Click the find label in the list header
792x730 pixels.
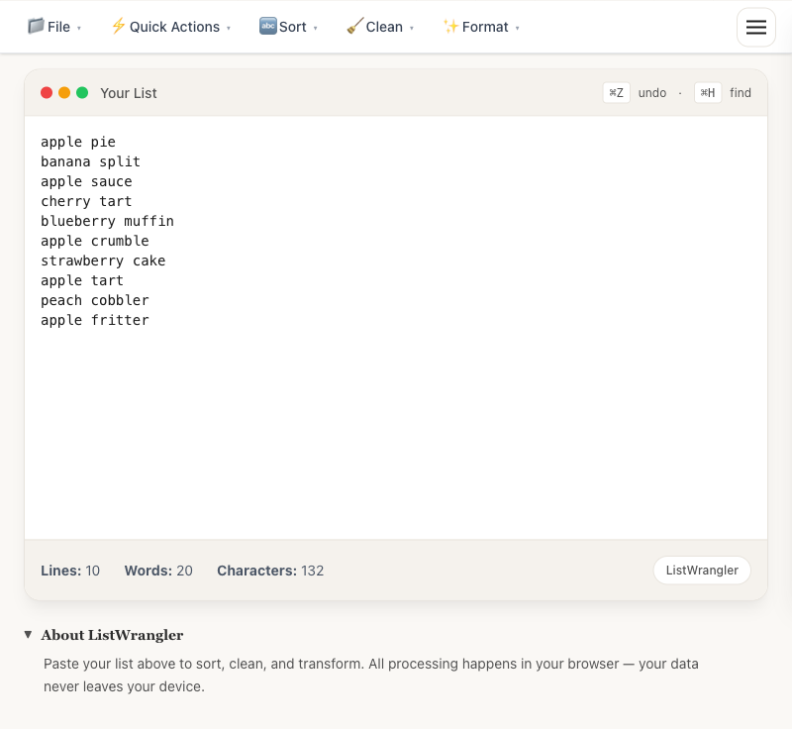point(740,92)
